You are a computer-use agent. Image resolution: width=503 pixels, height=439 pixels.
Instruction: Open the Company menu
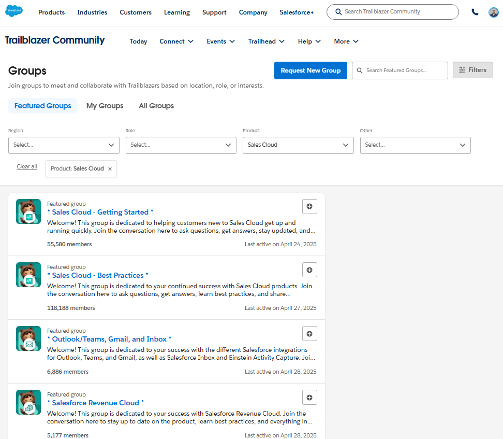253,12
